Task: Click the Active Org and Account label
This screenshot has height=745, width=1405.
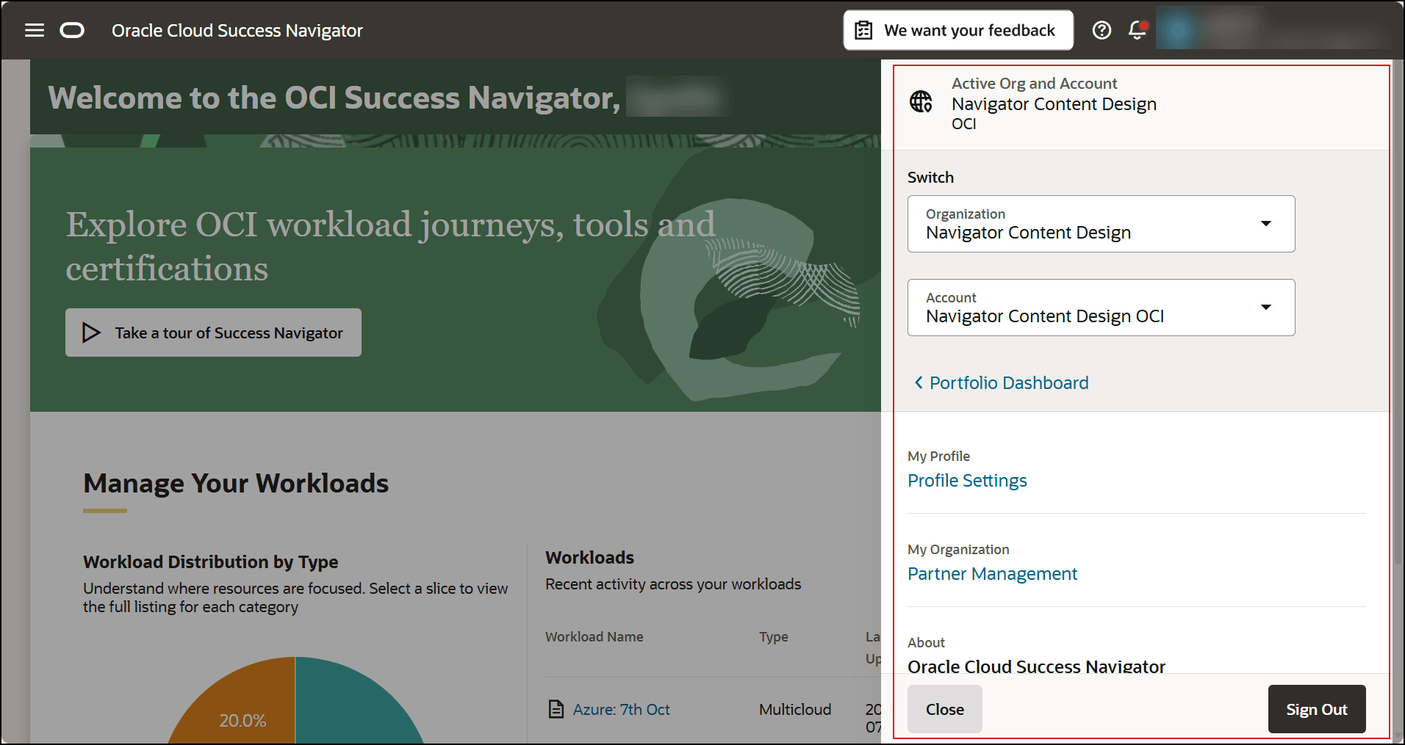Action: click(1034, 83)
